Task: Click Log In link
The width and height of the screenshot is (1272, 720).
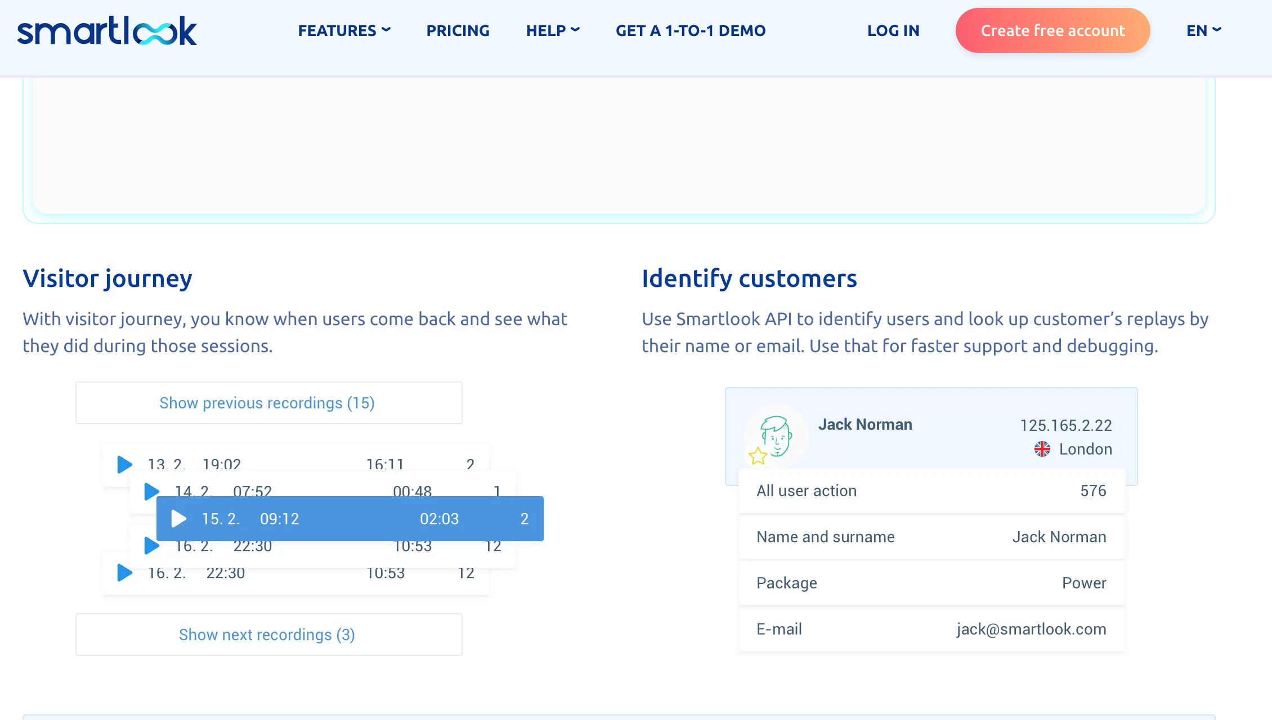Action: pos(893,30)
